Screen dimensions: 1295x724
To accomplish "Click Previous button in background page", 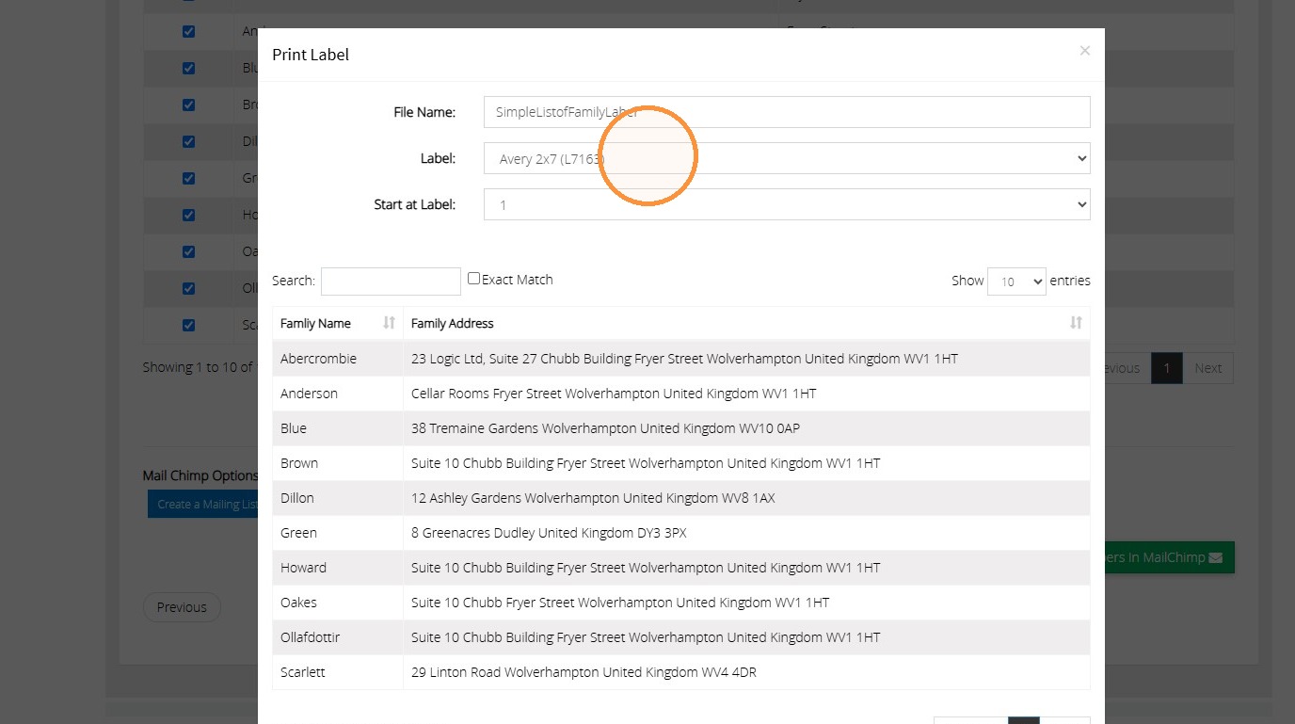I will click(182, 607).
